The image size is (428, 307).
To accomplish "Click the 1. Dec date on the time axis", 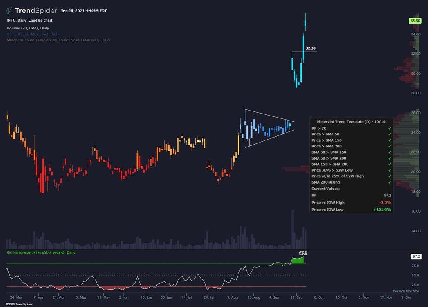I will 406,297.
